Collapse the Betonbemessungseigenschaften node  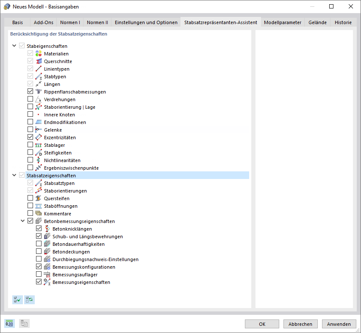22,221
